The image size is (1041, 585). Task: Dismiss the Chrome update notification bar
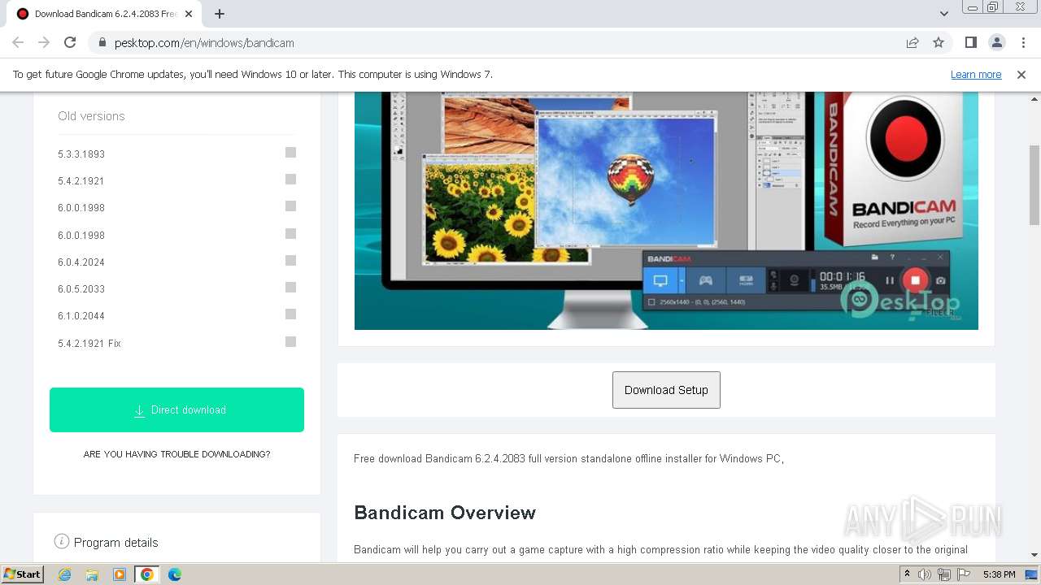pos(1021,74)
